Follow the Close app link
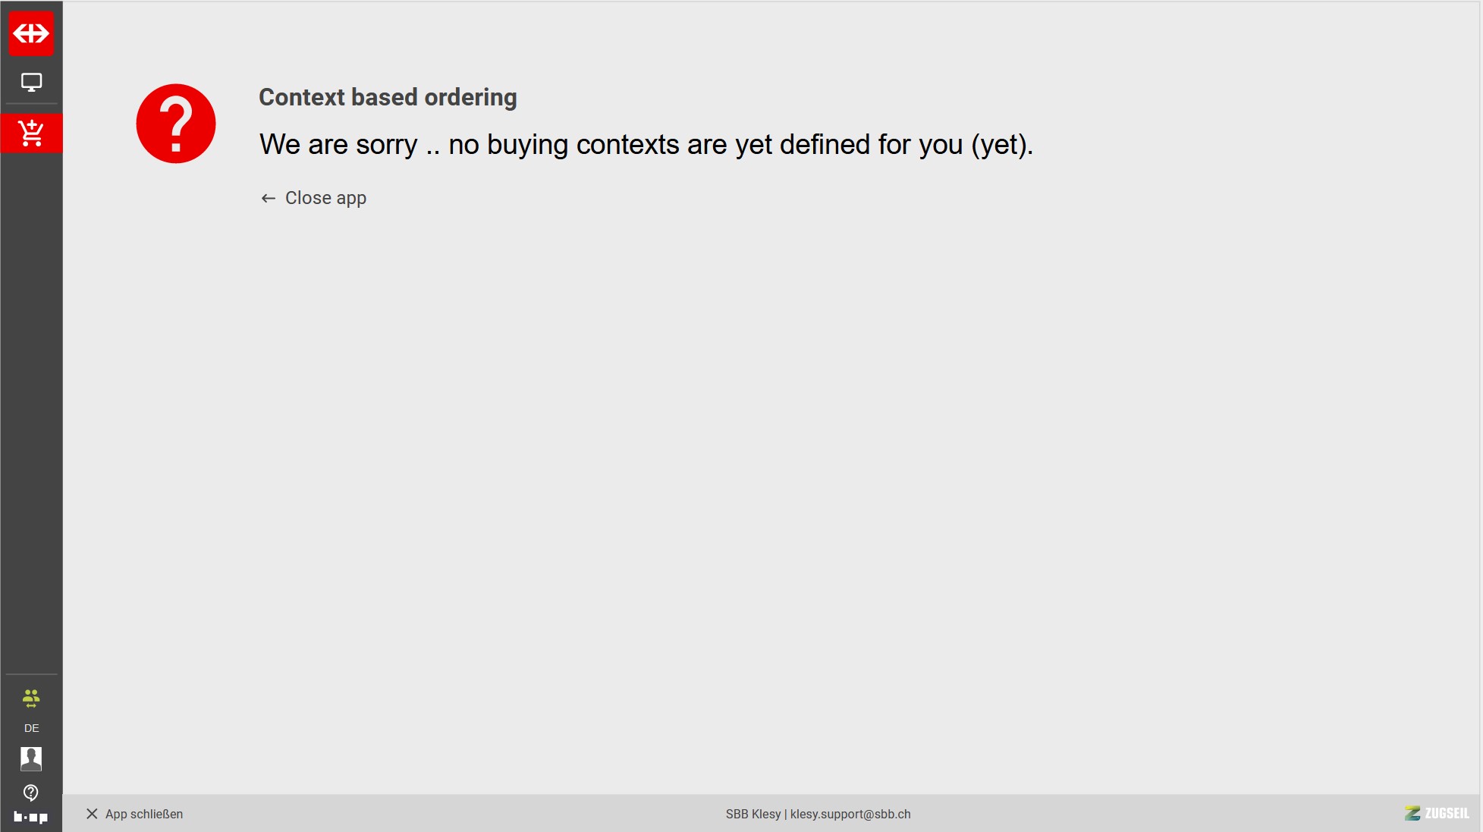 pyautogui.click(x=325, y=198)
